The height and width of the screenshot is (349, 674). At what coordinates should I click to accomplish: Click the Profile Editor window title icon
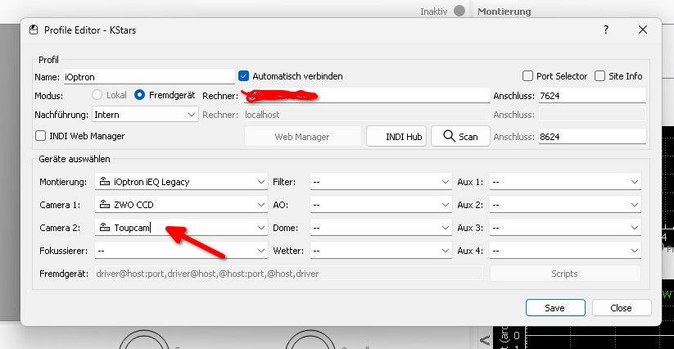point(34,30)
